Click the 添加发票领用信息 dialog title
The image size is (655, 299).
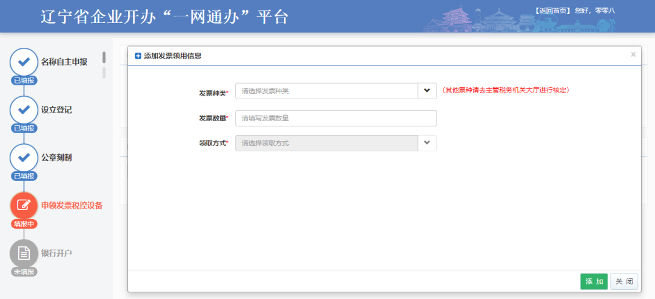pyautogui.click(x=173, y=56)
